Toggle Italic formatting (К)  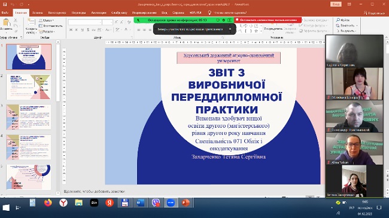[77, 30]
